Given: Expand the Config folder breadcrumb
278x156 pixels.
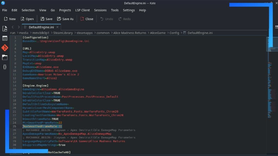Looking at the screenshot, I should point(174,33).
